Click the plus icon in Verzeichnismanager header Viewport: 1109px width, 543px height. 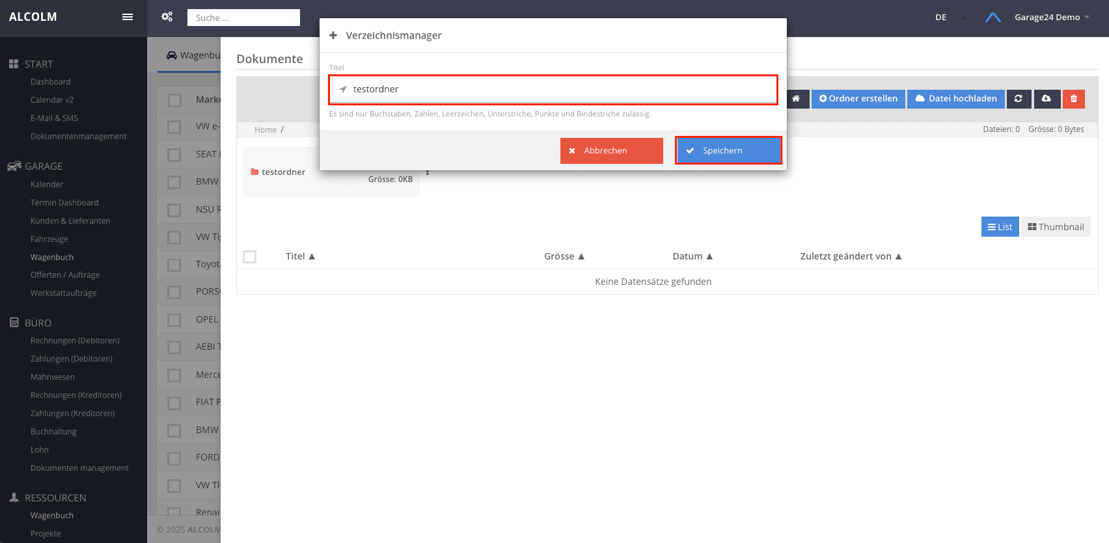tap(333, 35)
